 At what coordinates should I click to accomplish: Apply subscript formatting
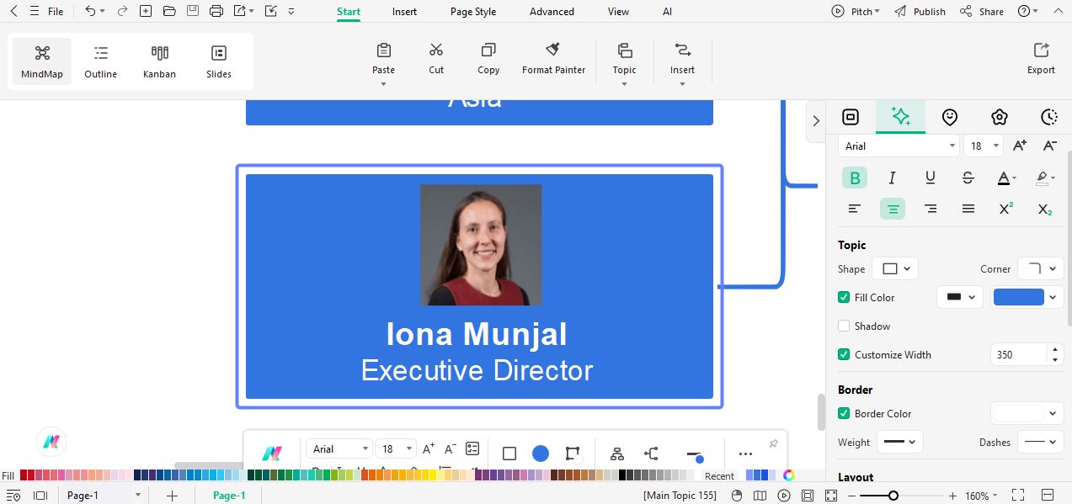[1044, 209]
